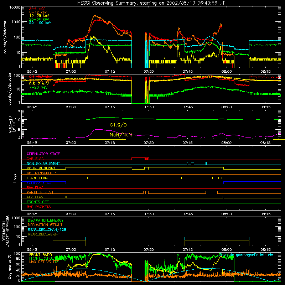Click the Degrees or % axis title
This screenshot has height=285, width=285.
click(x=9, y=267)
